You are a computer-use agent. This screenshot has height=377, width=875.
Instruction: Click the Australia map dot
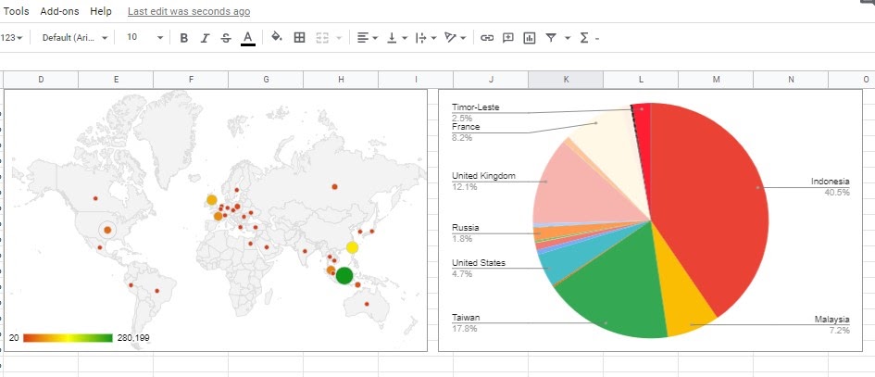tap(367, 304)
